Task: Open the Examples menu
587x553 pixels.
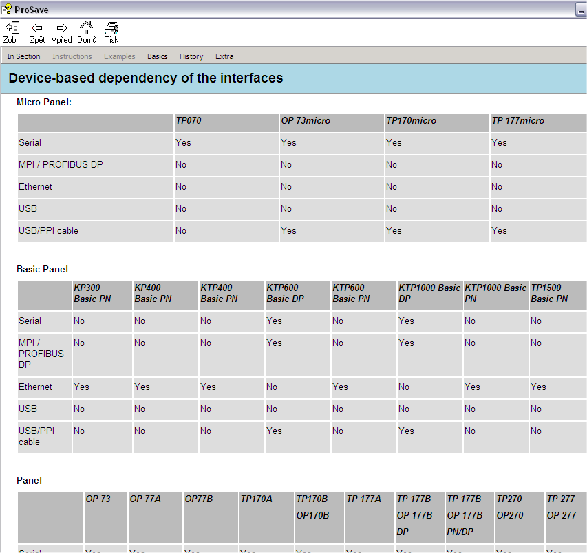Action: pos(120,56)
